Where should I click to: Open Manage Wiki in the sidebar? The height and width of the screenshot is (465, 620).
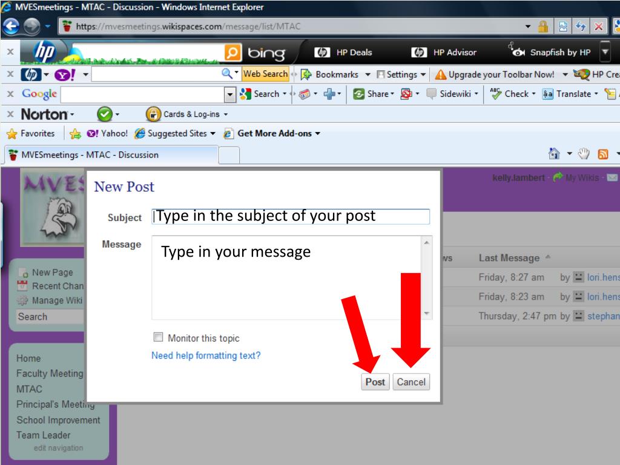(x=57, y=300)
